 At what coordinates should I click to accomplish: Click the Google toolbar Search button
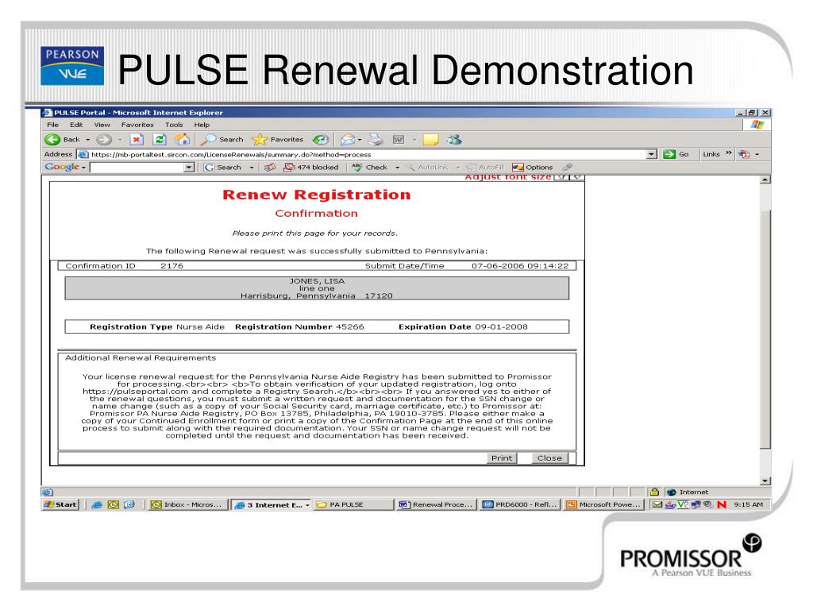[223, 167]
